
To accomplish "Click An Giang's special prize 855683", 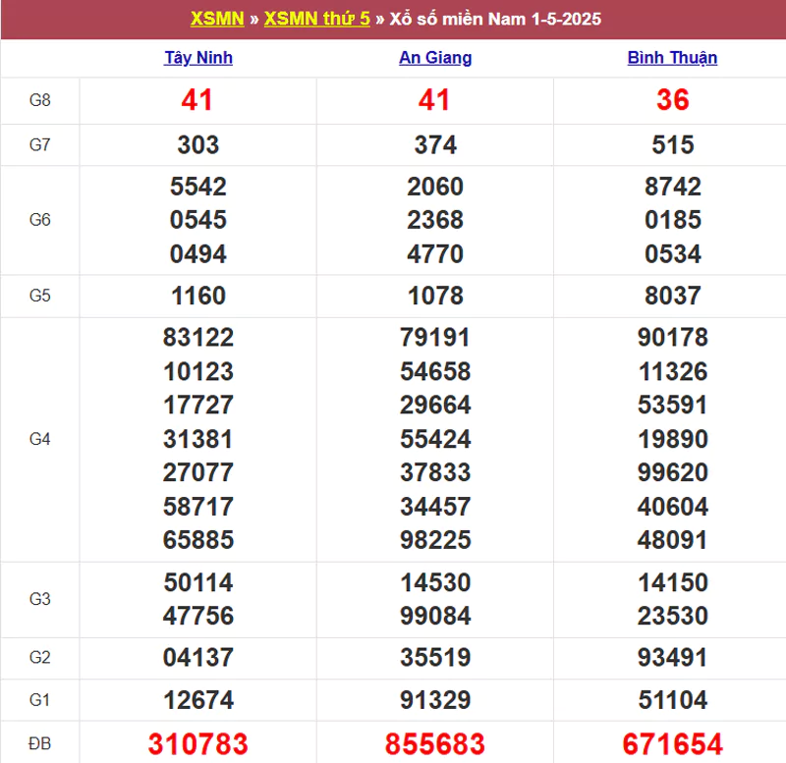I will click(x=435, y=744).
